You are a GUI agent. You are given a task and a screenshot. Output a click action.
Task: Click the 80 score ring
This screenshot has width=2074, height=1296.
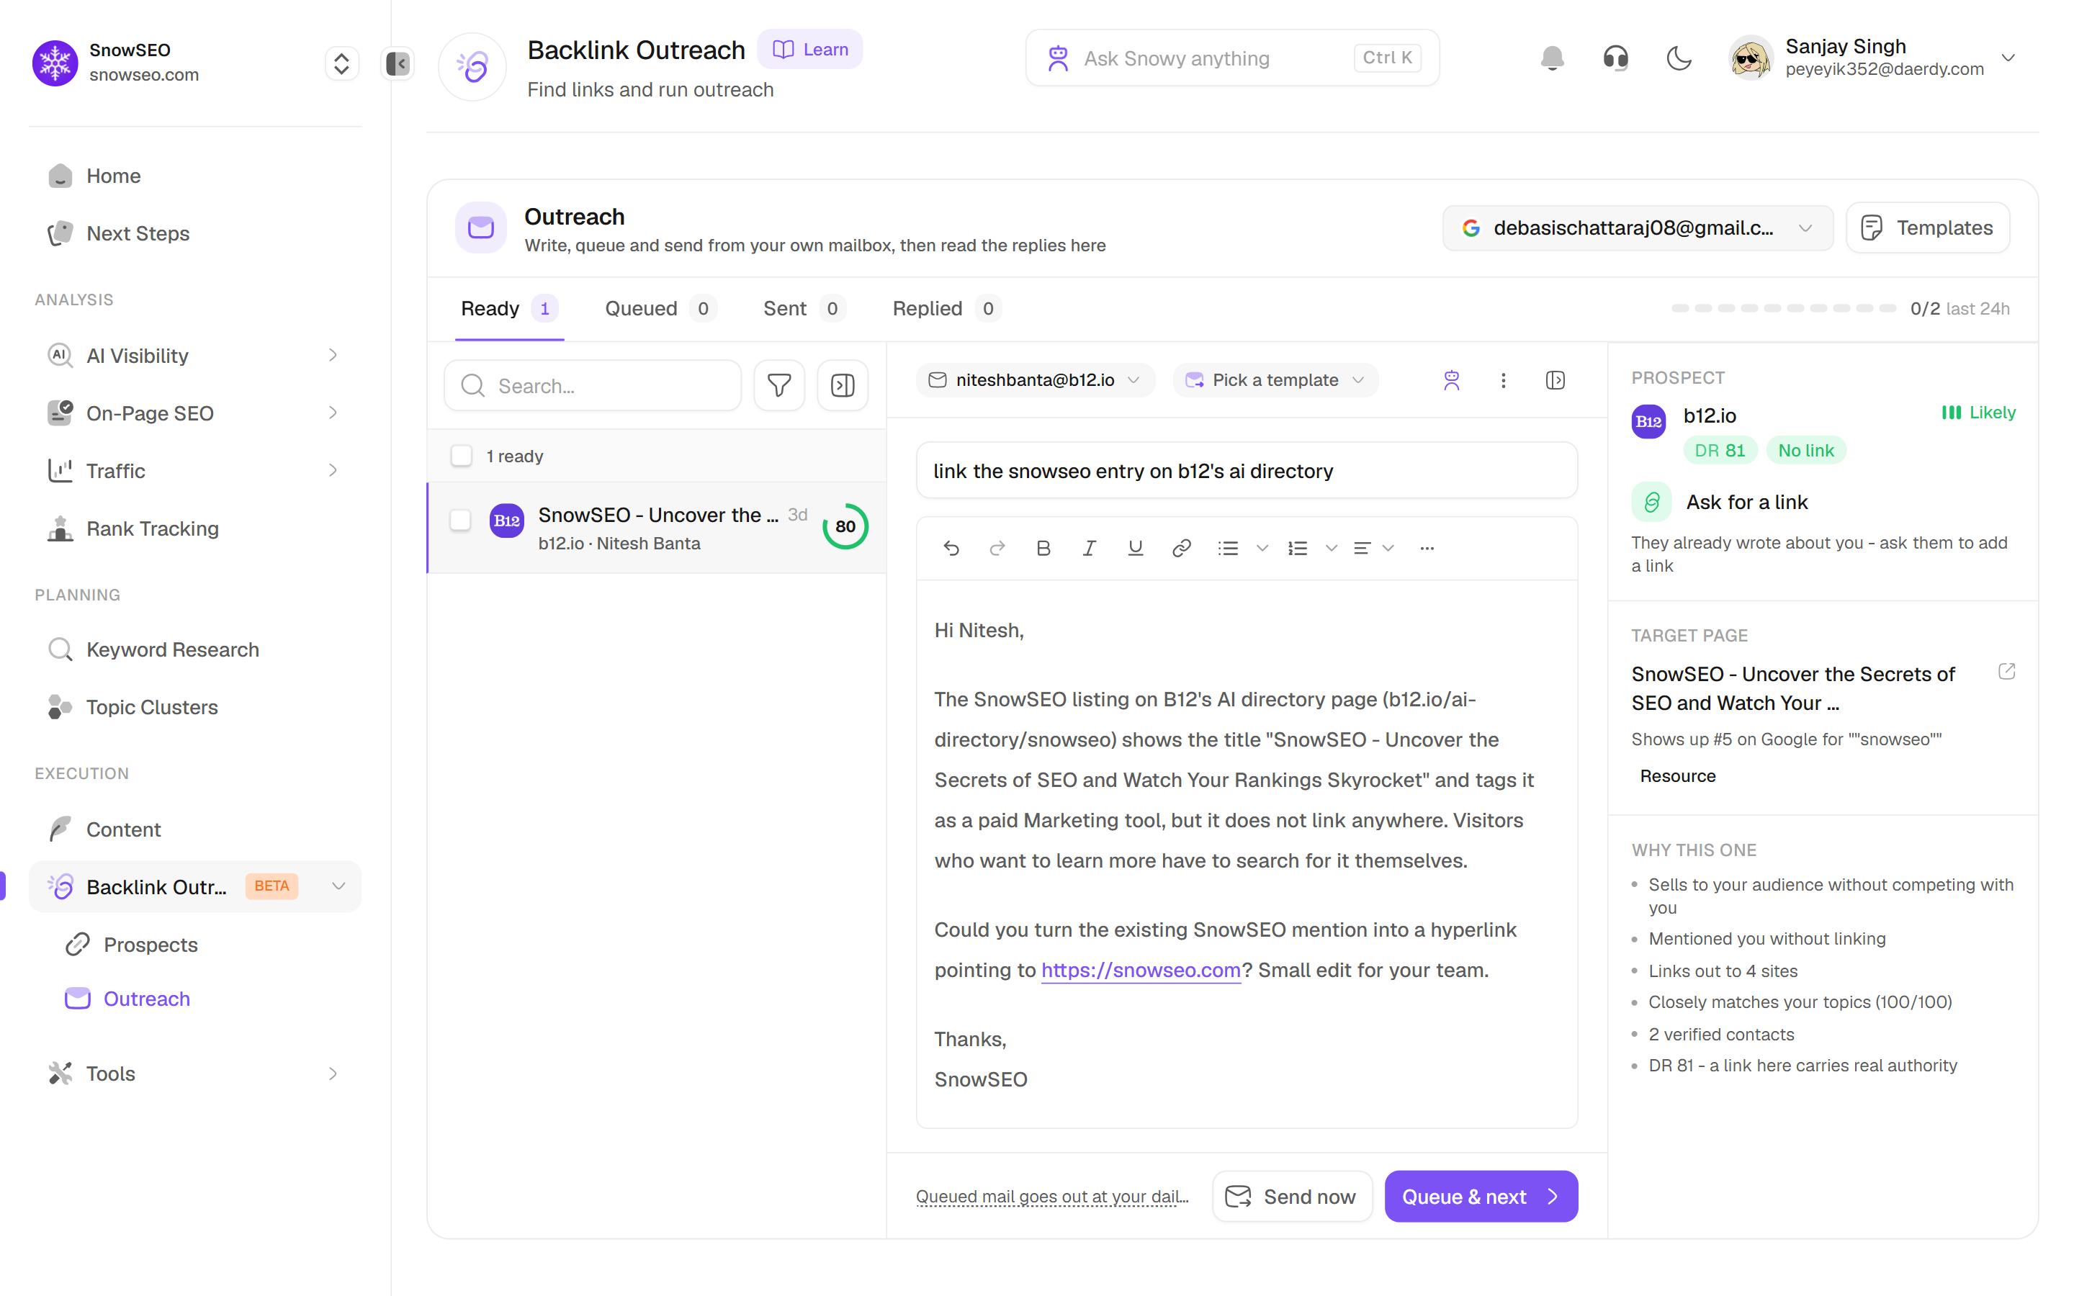[x=845, y=526]
